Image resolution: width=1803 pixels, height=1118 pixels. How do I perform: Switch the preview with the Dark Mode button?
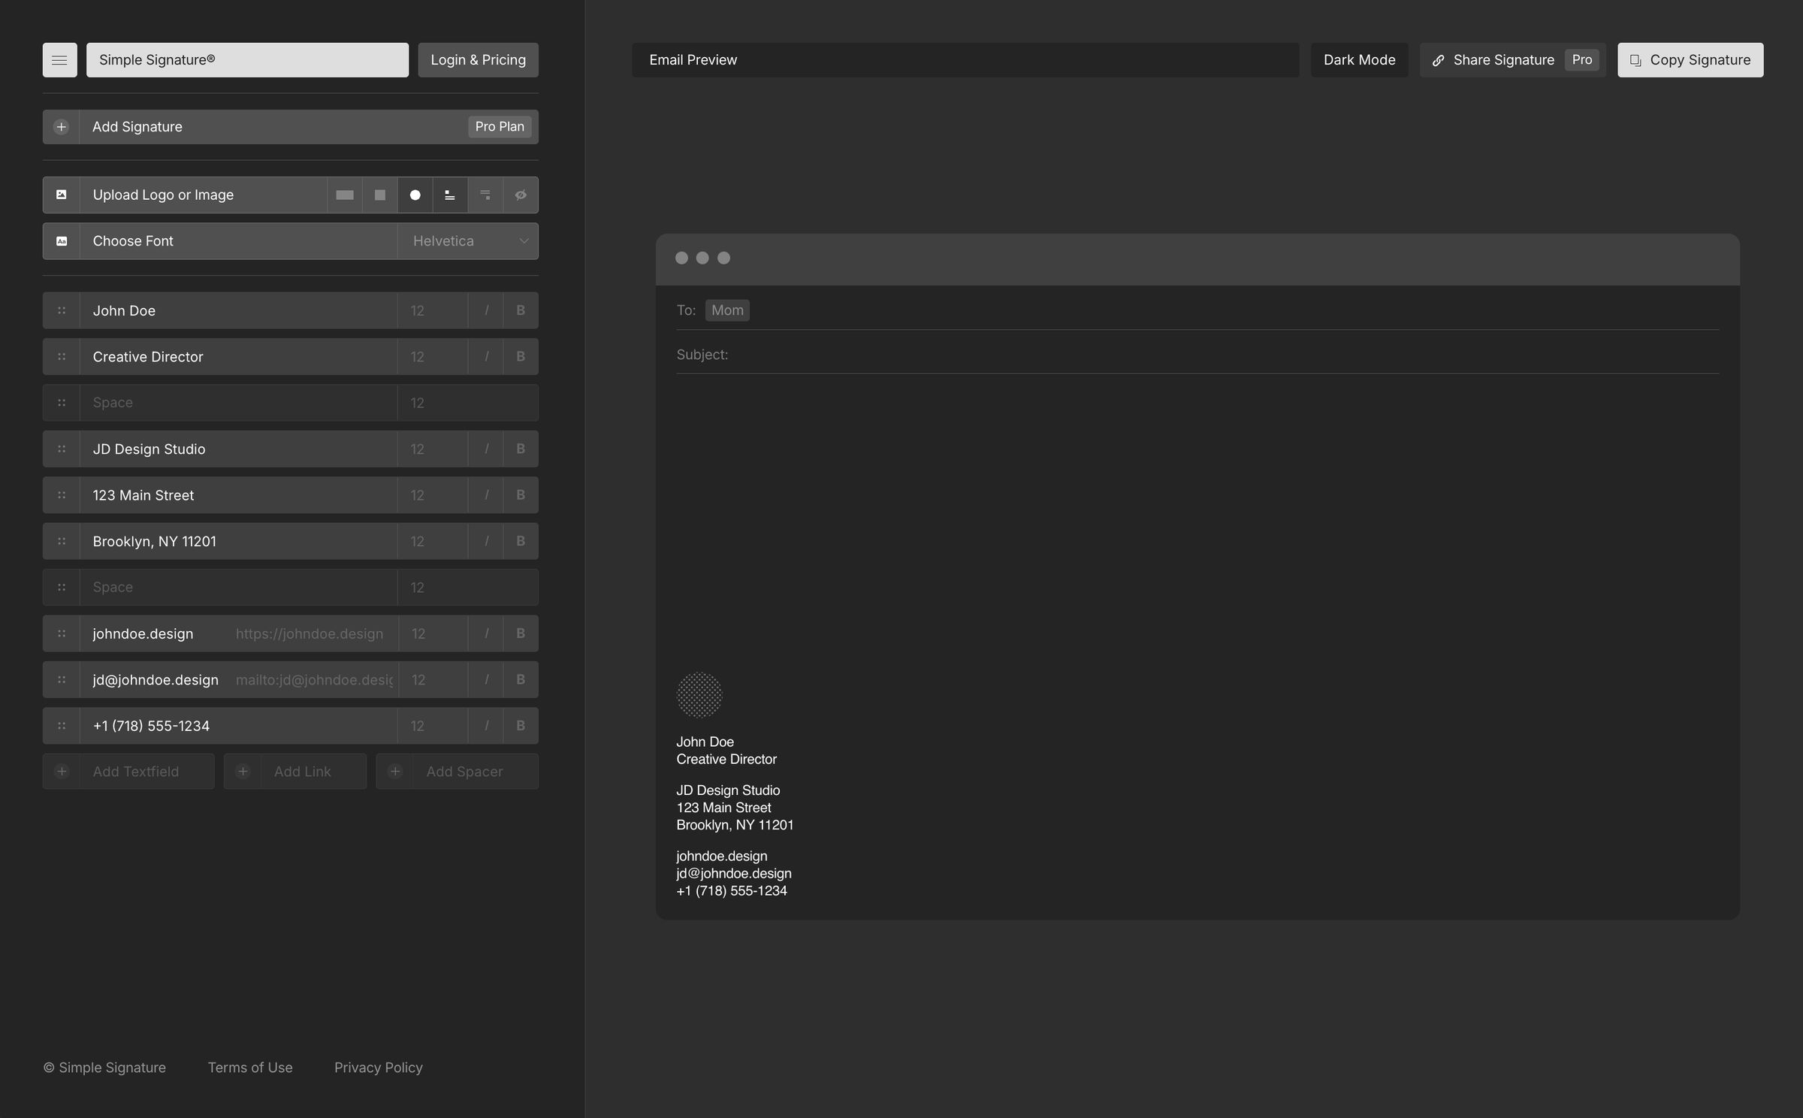1359,60
